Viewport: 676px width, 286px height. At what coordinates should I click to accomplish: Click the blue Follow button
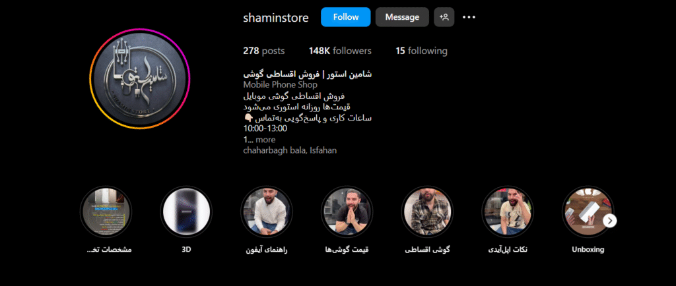coord(345,17)
